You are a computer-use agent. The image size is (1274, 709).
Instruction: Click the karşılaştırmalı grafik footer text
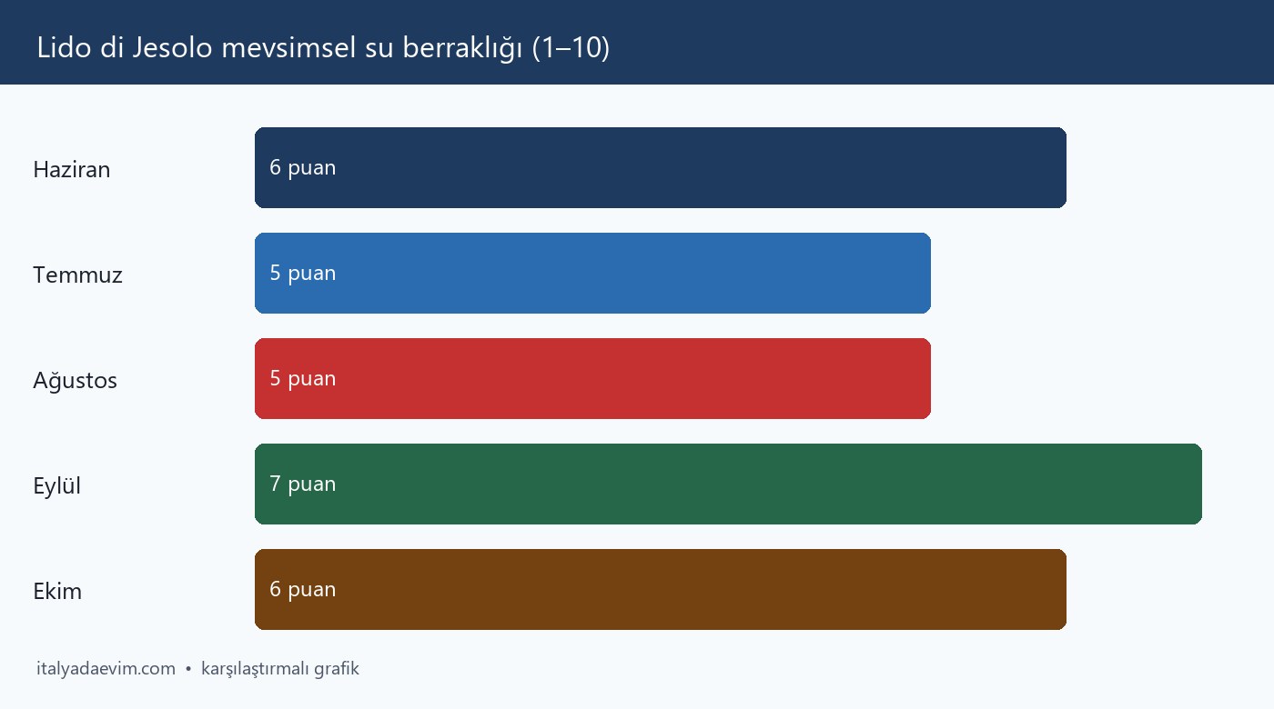pyautogui.click(x=280, y=669)
